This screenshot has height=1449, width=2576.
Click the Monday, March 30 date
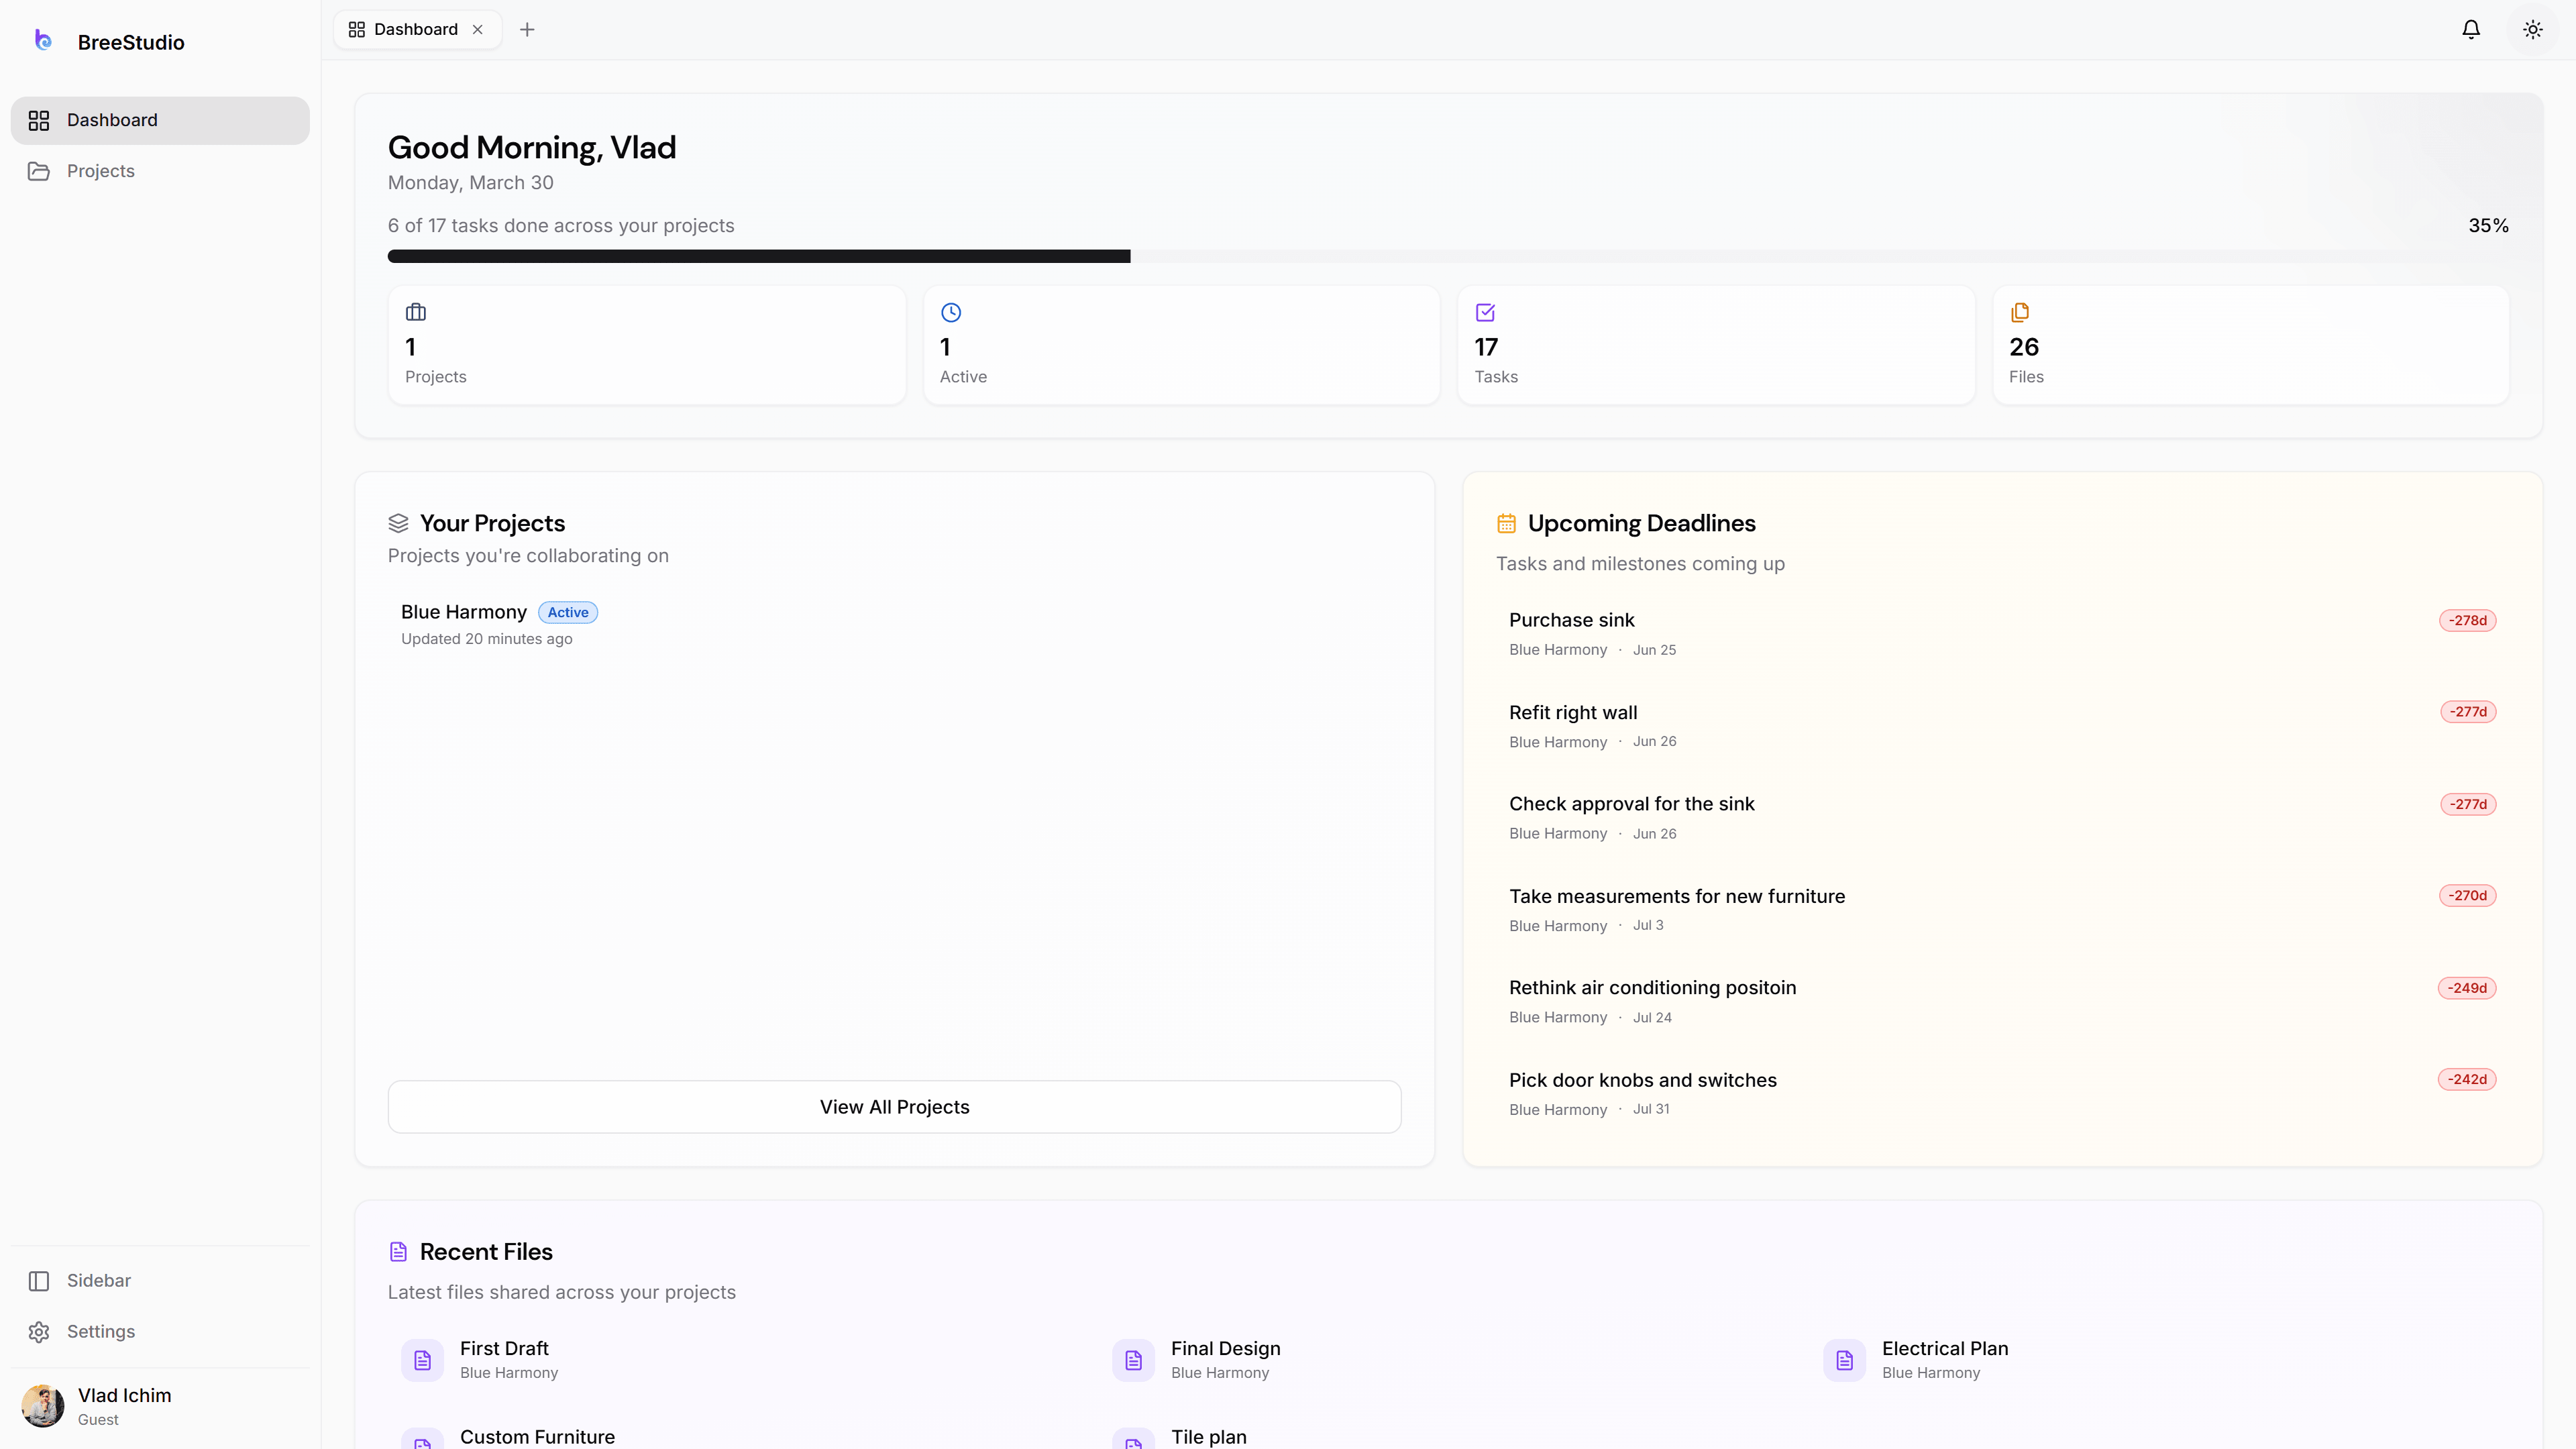coord(470,183)
